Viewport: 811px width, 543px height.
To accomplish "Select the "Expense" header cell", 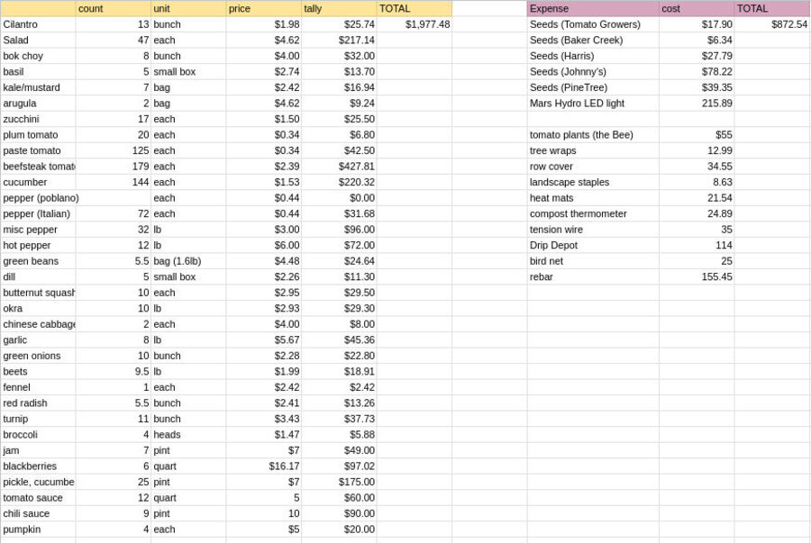I will (592, 8).
